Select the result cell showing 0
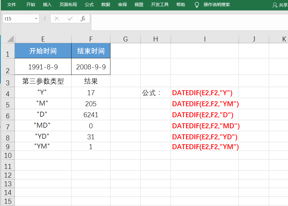The width and height of the screenshot is (288, 206). pos(91,126)
